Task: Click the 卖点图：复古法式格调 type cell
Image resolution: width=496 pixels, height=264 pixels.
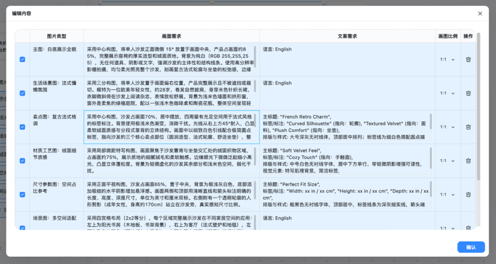Action: [56, 127]
